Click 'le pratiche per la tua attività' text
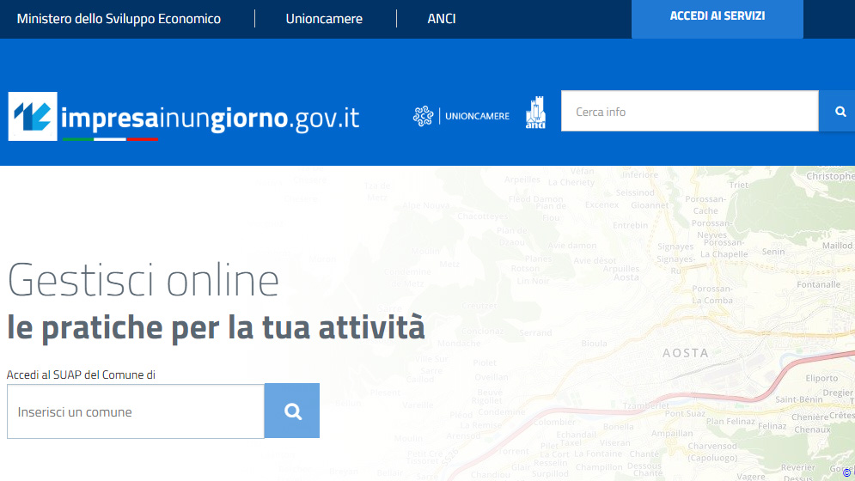This screenshot has width=855, height=481. [x=216, y=328]
